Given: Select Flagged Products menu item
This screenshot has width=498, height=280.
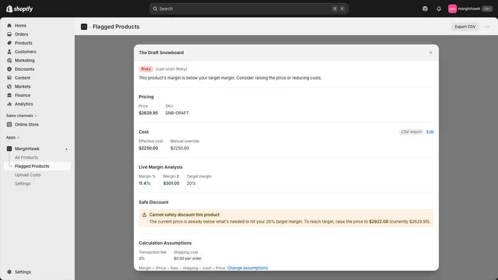Looking at the screenshot, I should 37,166.
